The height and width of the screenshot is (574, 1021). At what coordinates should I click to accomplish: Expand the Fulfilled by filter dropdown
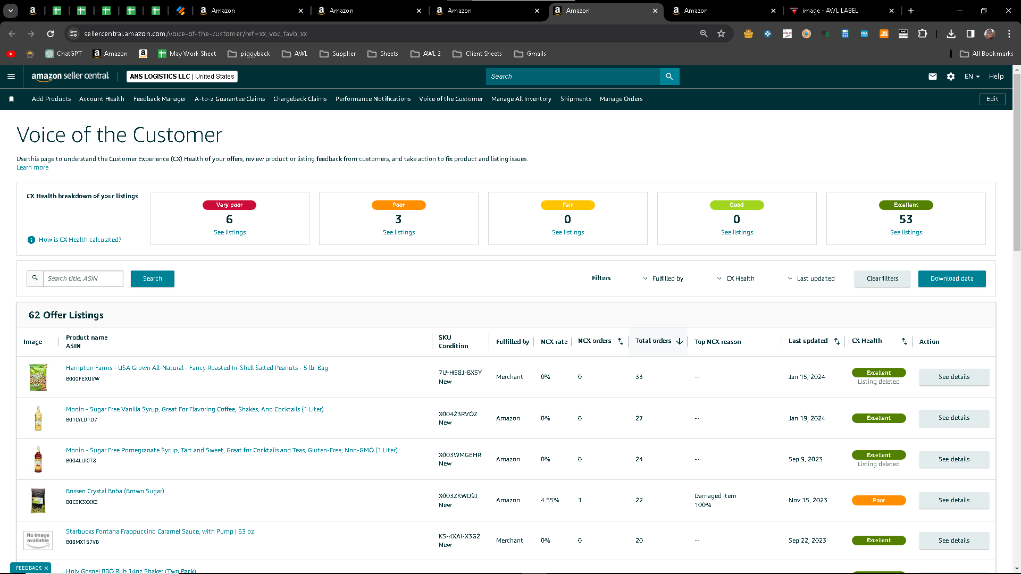[663, 278]
